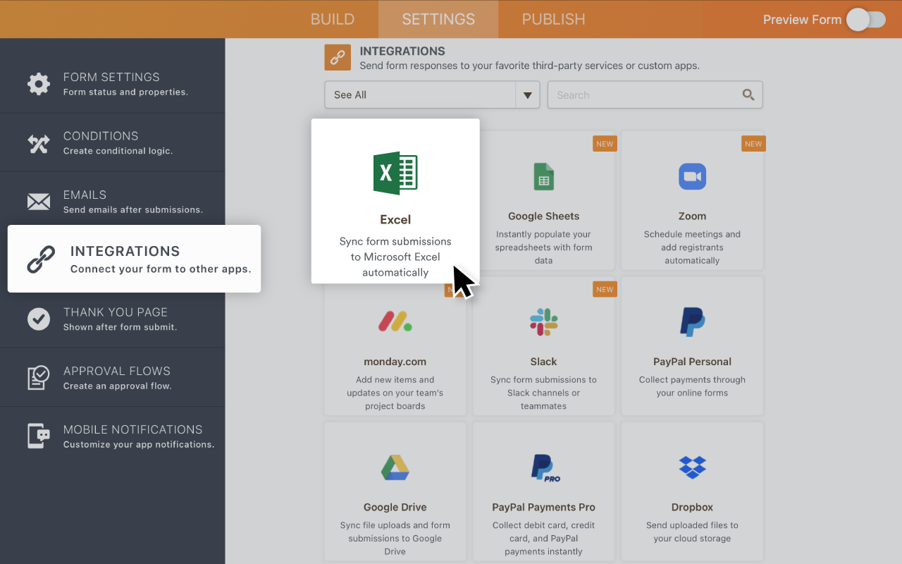Toggle the Preview Form switch
This screenshot has height=564, width=902.
866,20
